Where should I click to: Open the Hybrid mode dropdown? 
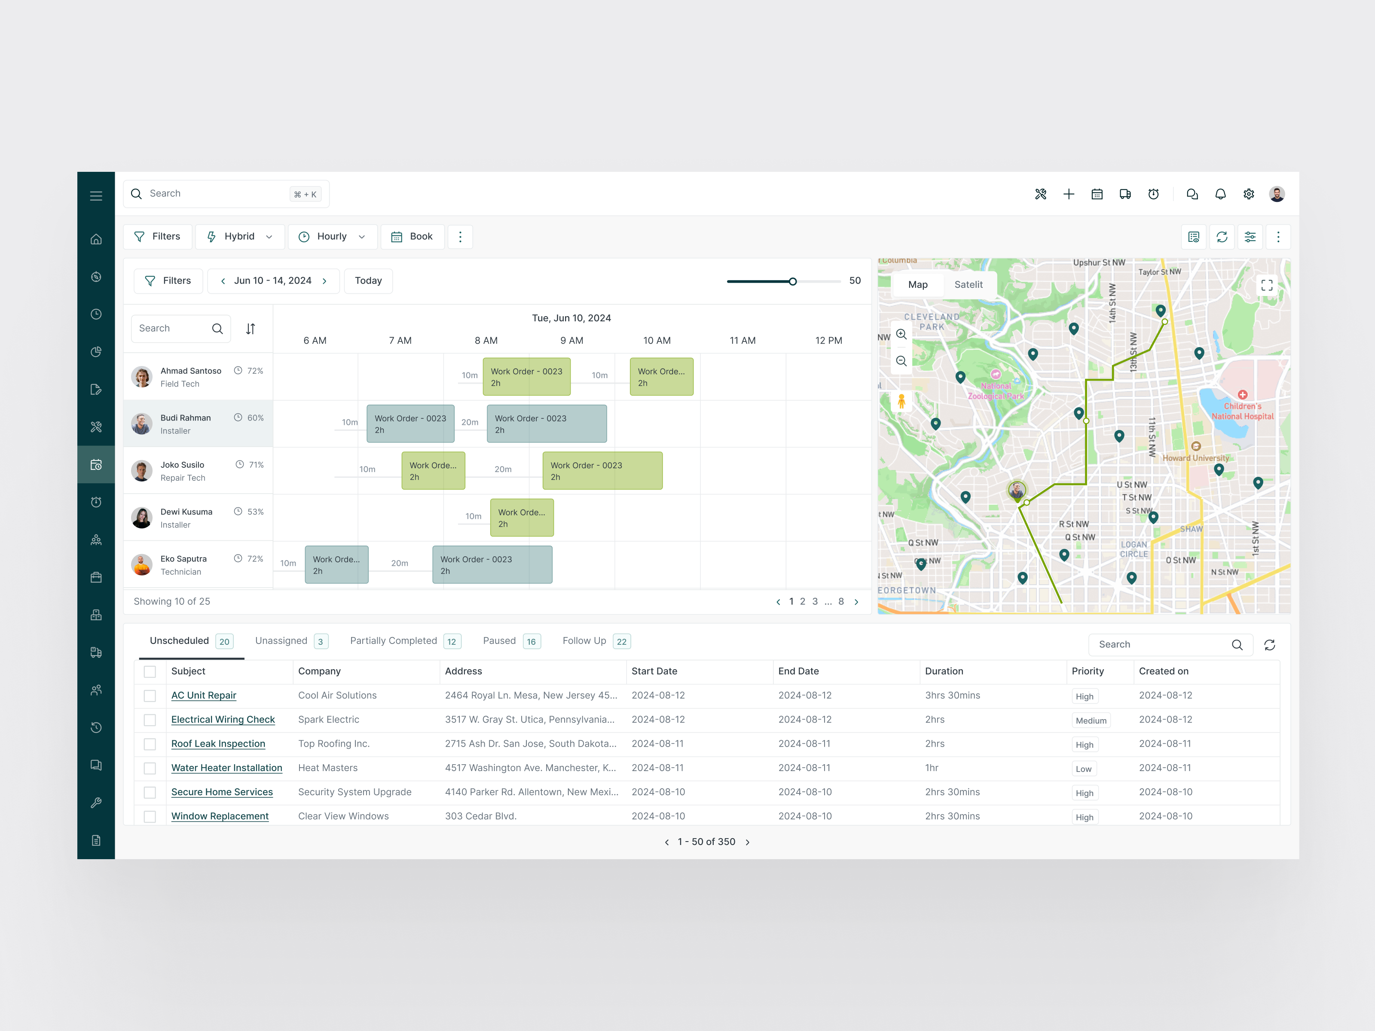point(240,236)
